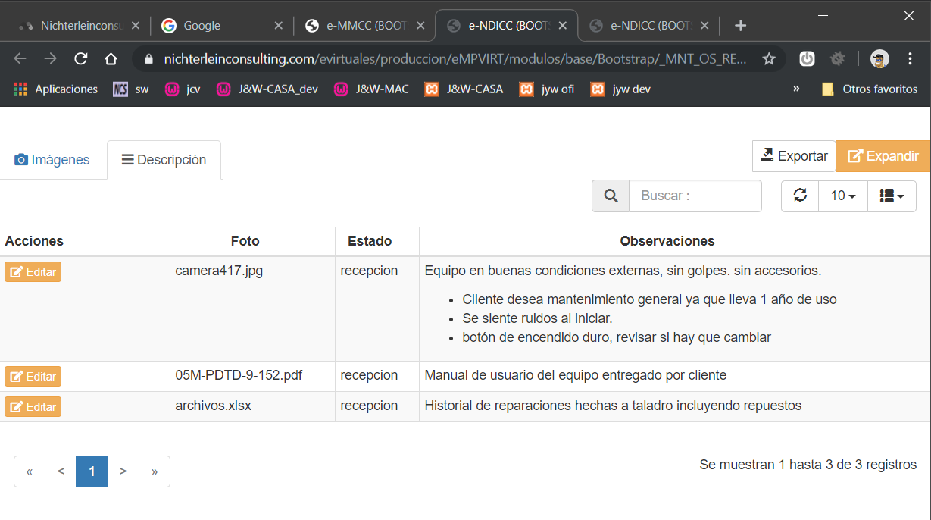Click the search magnifier icon

pos(611,196)
